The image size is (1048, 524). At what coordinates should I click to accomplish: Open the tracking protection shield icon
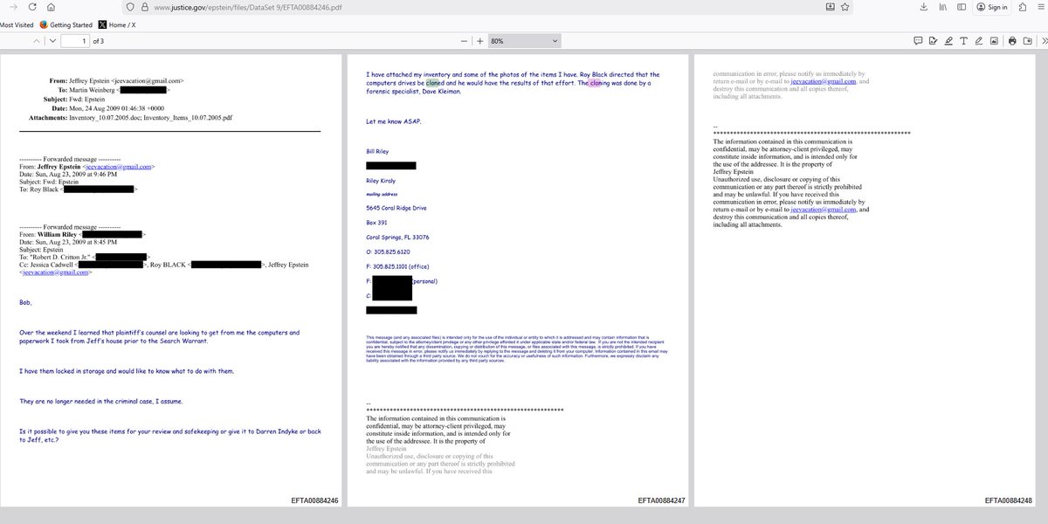click(x=131, y=7)
